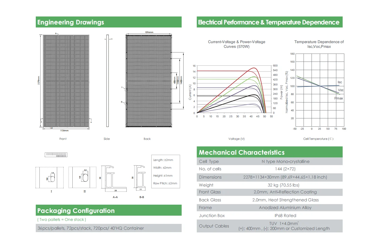
Task: Click the 'Two pallets = One stack' note
Action: pos(62,219)
